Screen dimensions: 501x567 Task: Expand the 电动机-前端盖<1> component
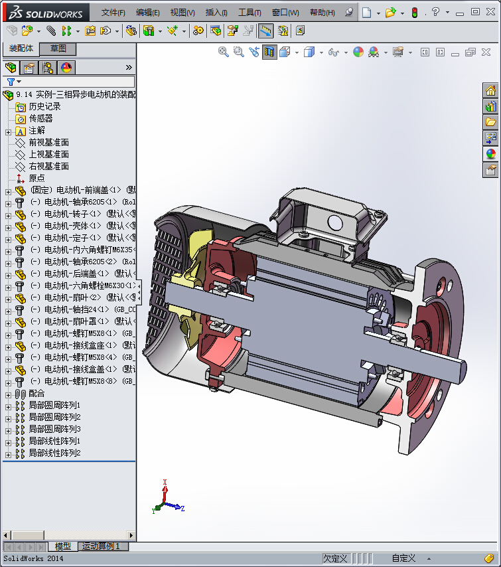point(8,192)
